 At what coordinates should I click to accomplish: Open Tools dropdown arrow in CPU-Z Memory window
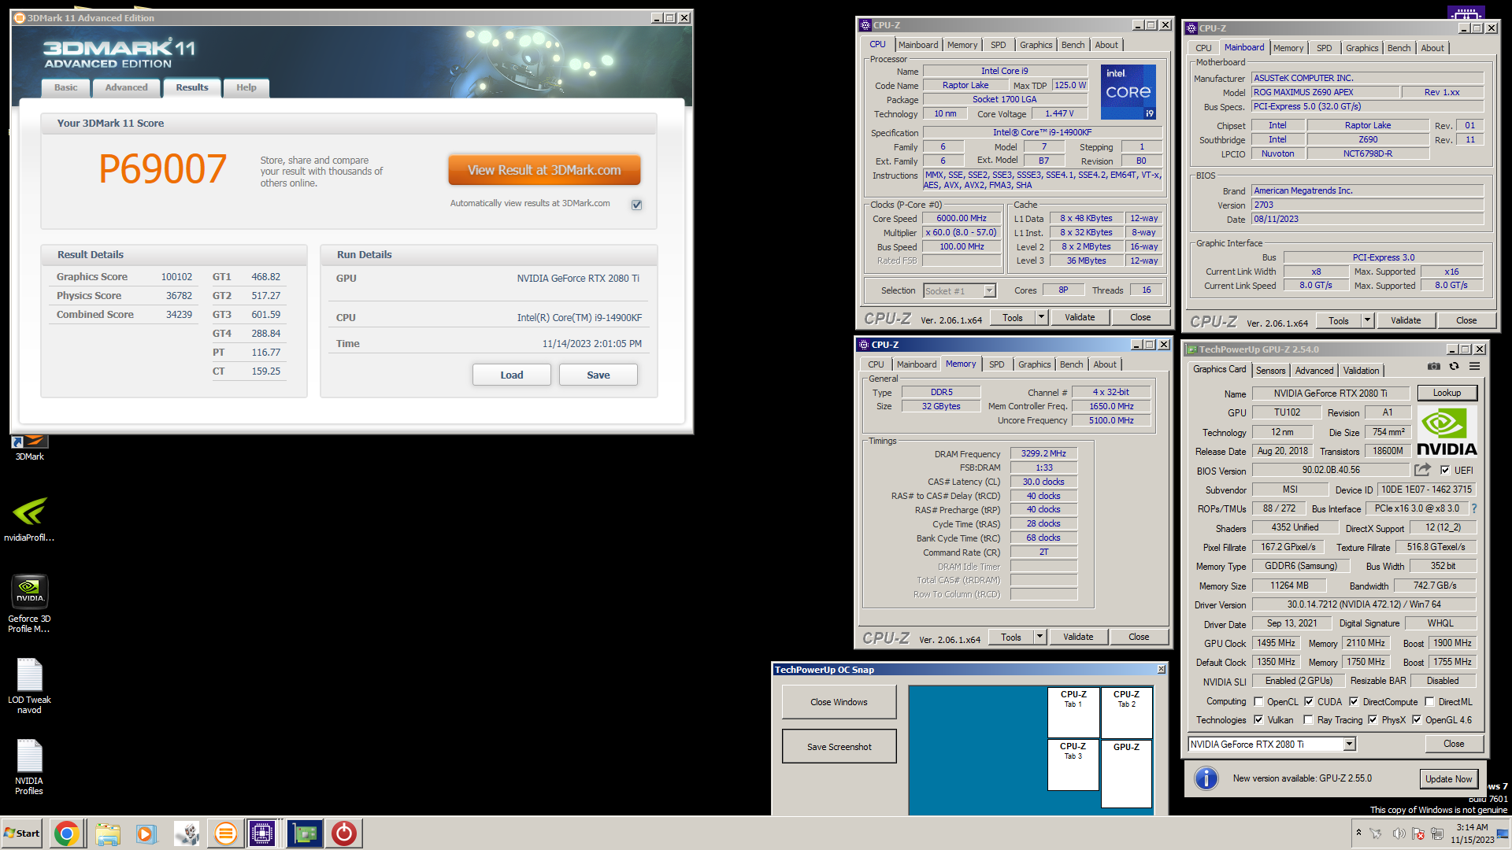(1039, 637)
